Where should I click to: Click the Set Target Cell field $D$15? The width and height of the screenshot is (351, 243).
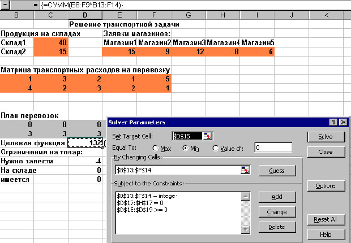click(x=187, y=136)
